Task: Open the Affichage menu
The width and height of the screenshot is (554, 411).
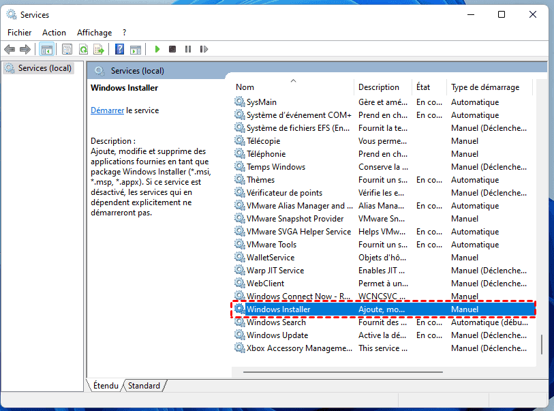Action: tap(94, 32)
